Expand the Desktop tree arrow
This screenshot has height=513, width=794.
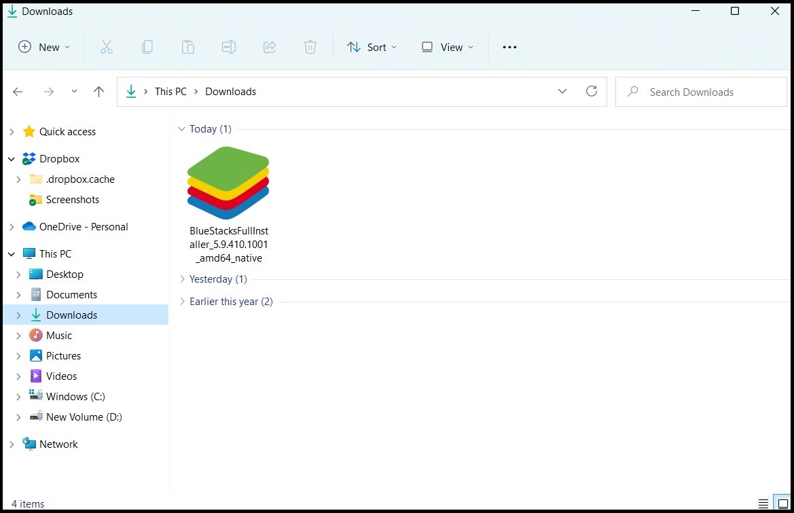tap(18, 274)
